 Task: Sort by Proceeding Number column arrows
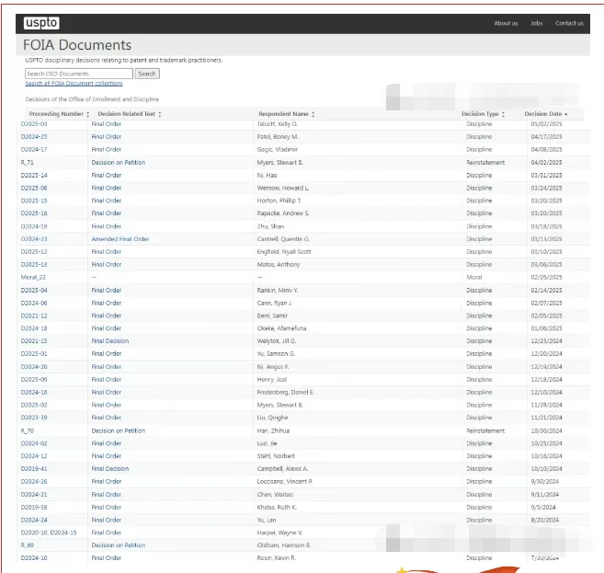[88, 114]
